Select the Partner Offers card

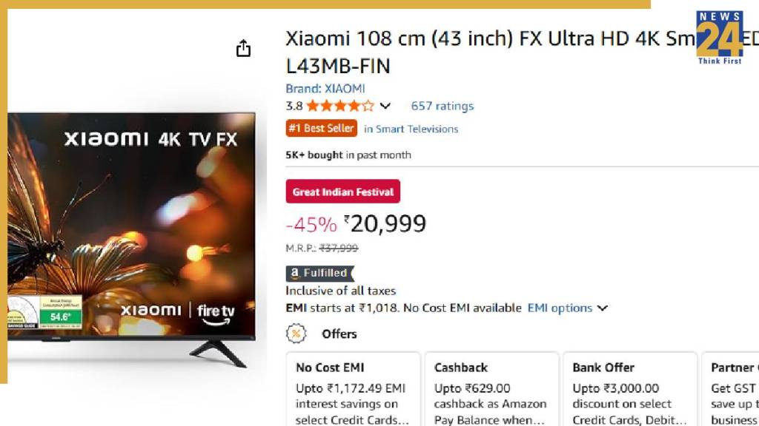point(732,390)
